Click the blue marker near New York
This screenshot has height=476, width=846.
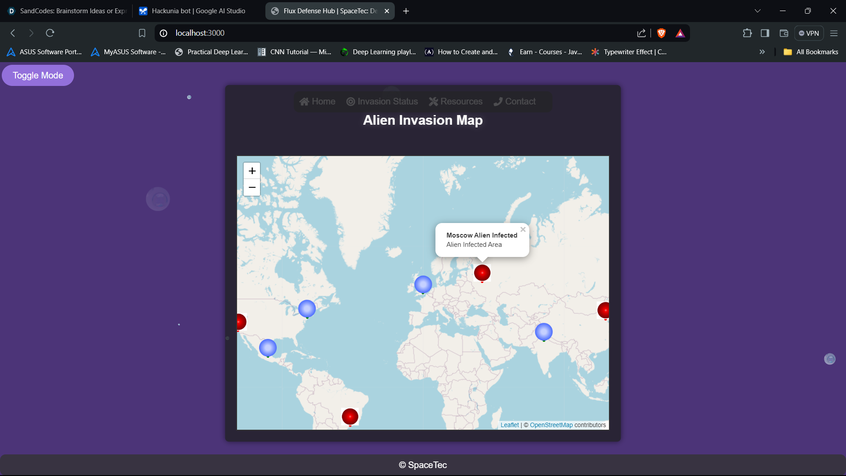tap(307, 309)
